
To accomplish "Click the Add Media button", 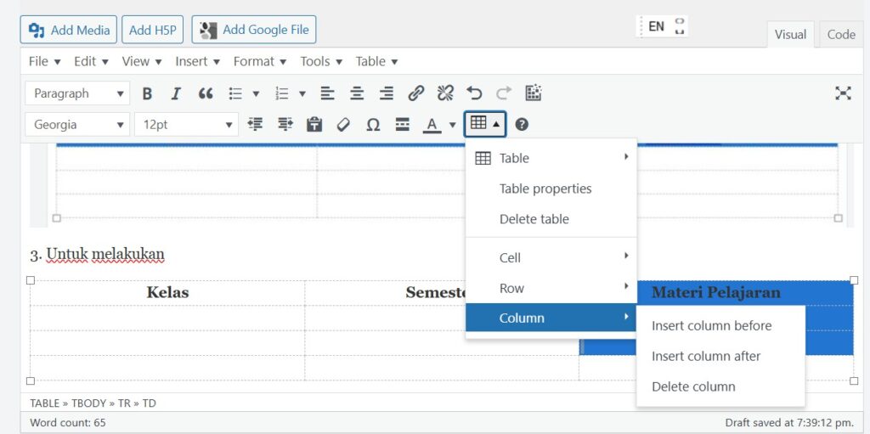I will pos(69,30).
